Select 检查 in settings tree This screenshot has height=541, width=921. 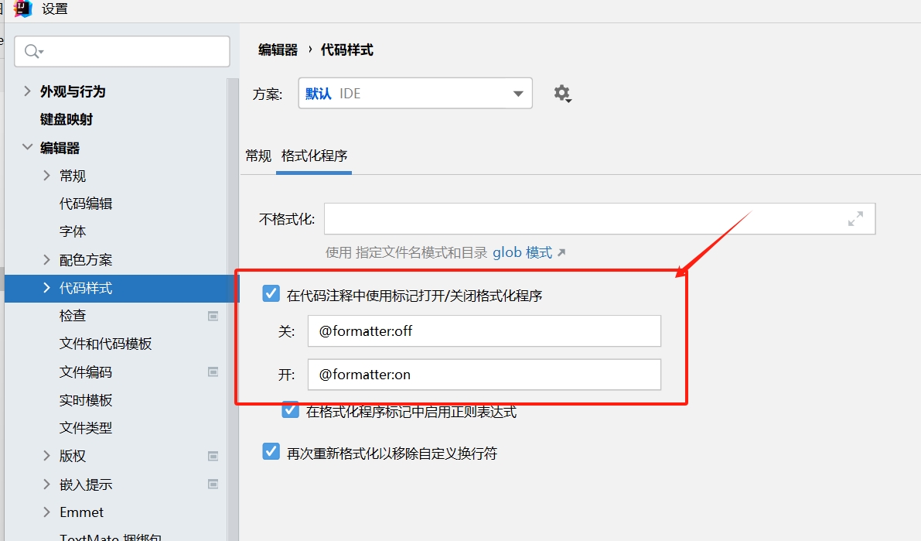pos(73,316)
